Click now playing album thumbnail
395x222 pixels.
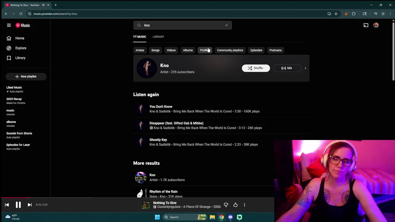click(x=146, y=205)
